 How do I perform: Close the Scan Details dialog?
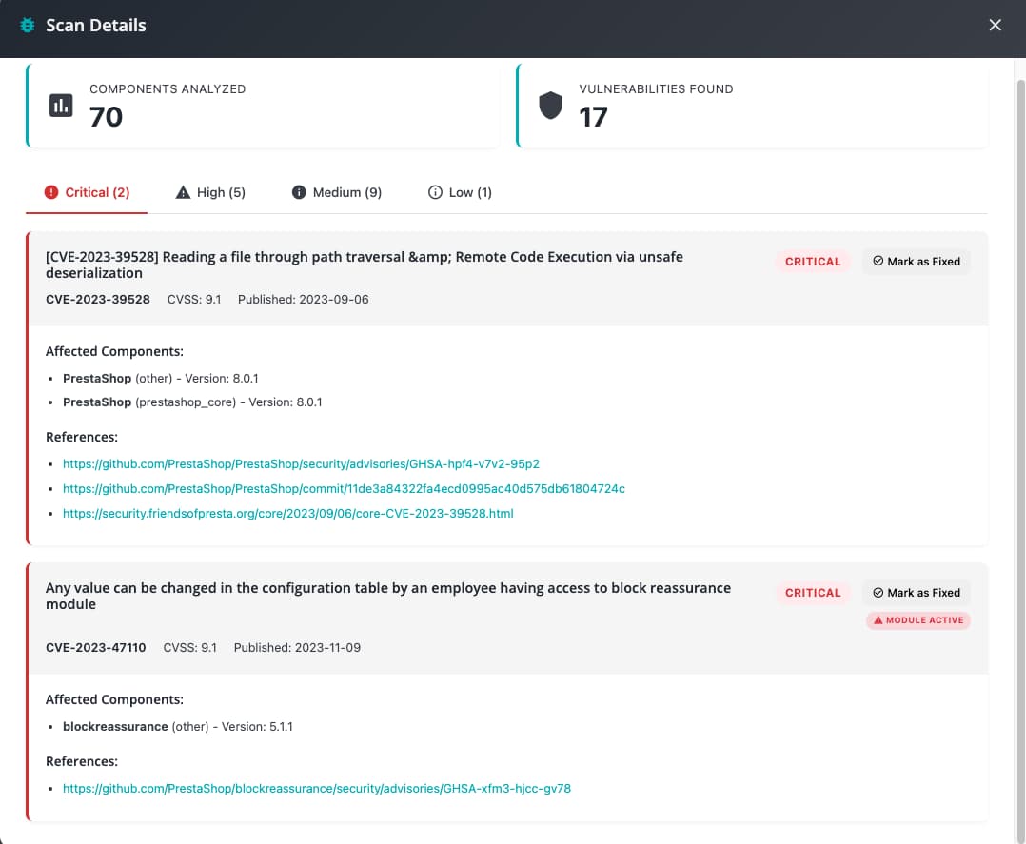[995, 26]
